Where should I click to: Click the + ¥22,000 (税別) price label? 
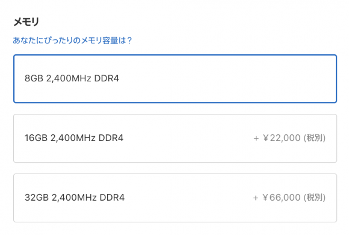tap(289, 138)
